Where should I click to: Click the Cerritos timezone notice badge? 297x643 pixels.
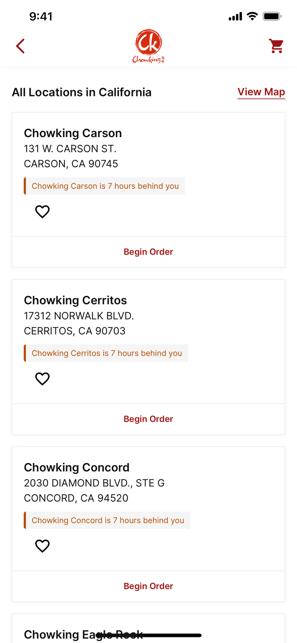[x=106, y=353]
